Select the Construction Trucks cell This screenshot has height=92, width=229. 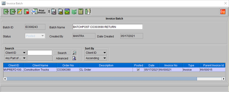(40, 70)
